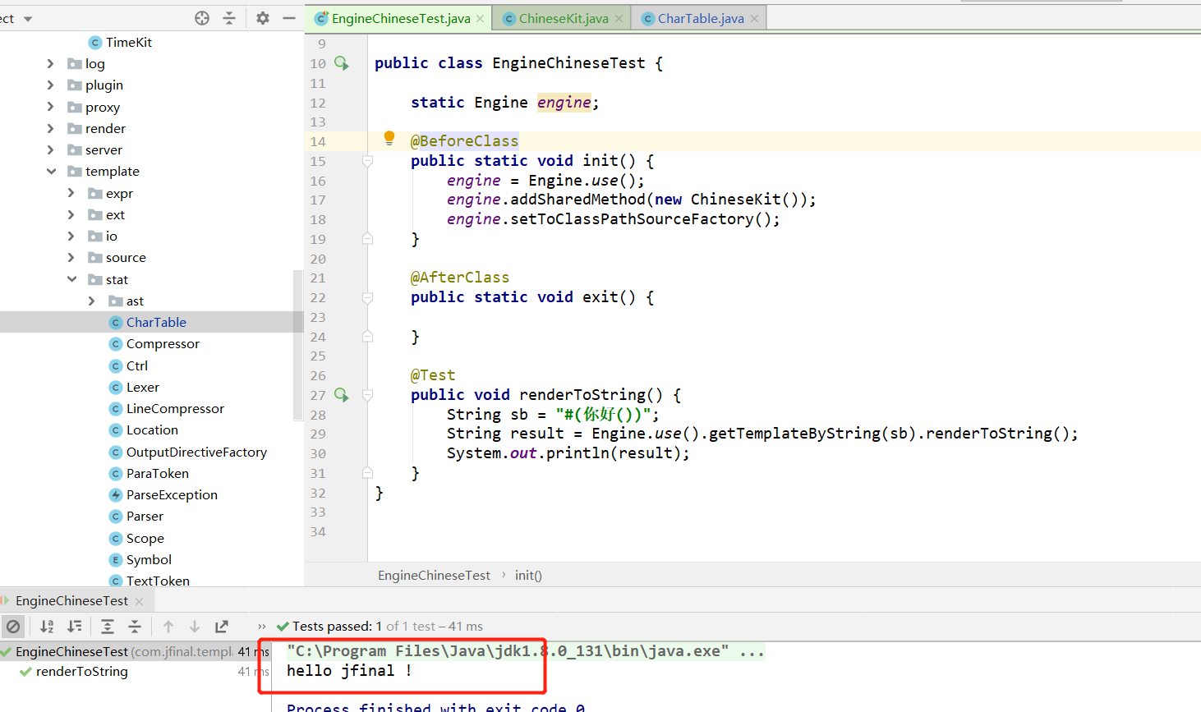Expand the log folder

coord(51,63)
